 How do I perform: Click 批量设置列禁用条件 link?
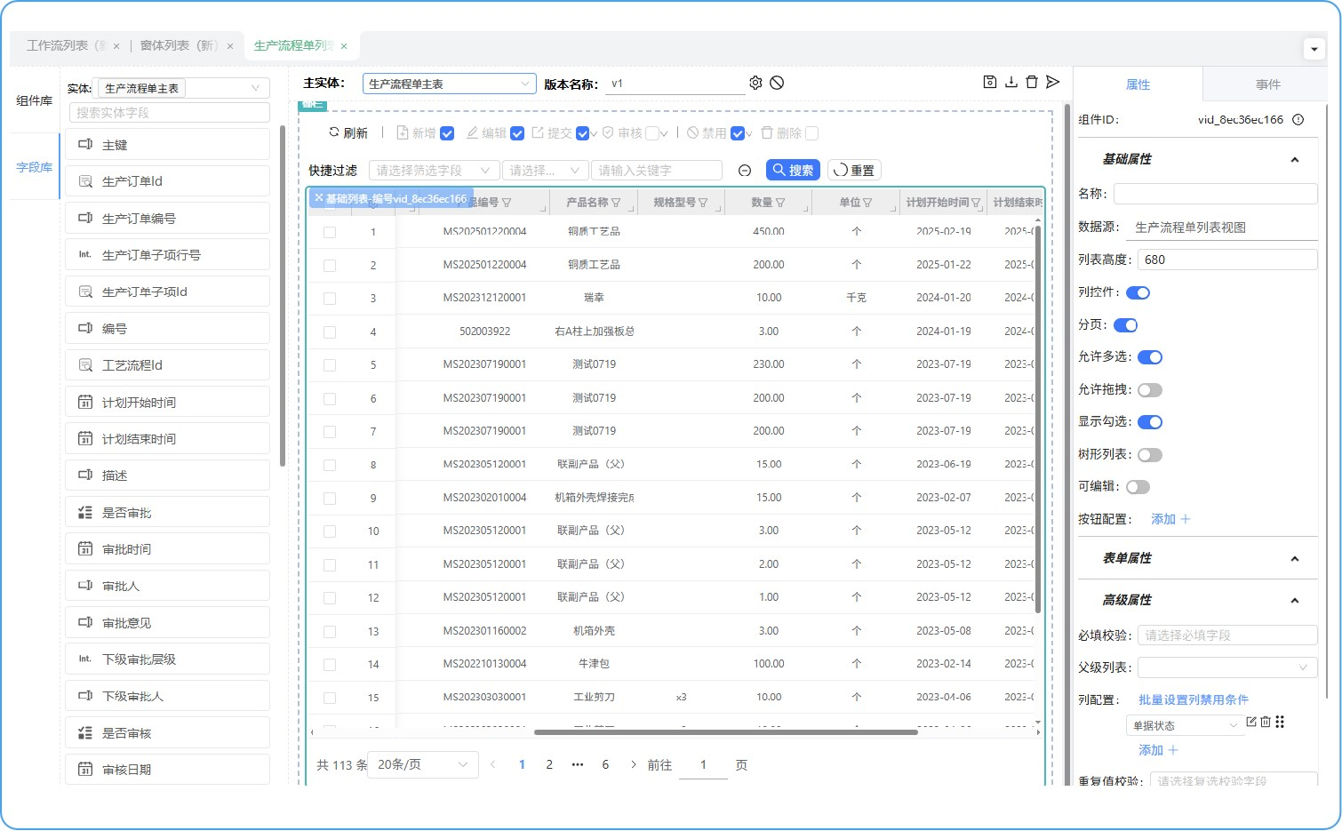pos(1194,699)
